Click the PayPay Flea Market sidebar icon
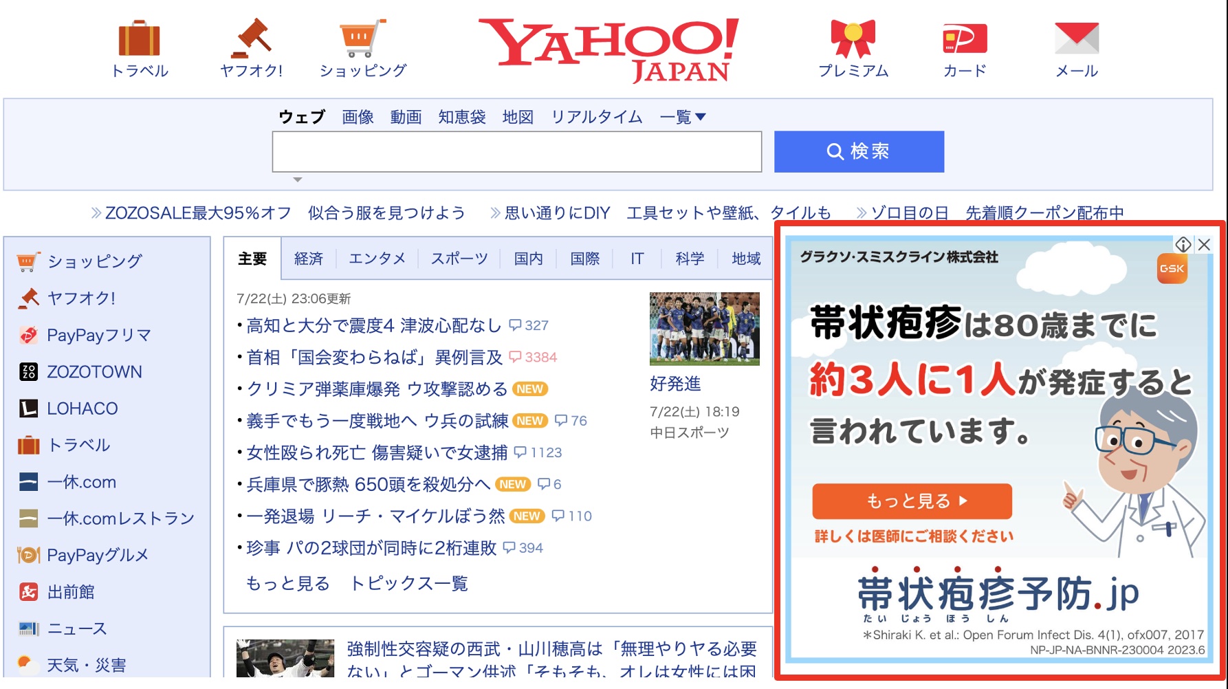 click(28, 335)
